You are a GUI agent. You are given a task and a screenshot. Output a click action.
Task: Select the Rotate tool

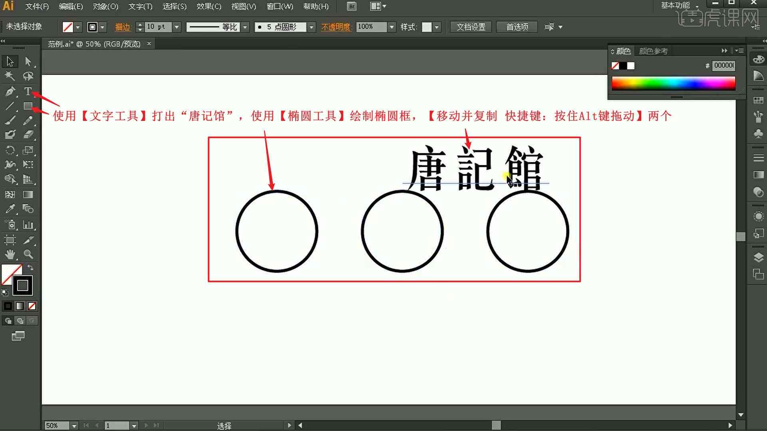[x=10, y=150]
